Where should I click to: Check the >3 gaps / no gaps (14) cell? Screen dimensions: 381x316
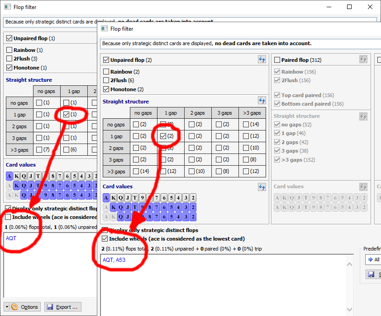point(136,171)
